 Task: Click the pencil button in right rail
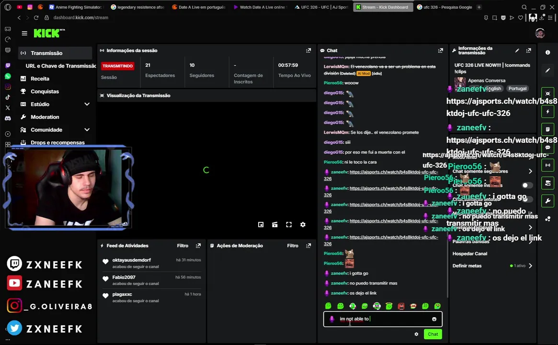click(x=547, y=70)
